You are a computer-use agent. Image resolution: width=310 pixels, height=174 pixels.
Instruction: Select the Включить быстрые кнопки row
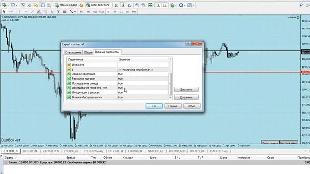coord(118,97)
